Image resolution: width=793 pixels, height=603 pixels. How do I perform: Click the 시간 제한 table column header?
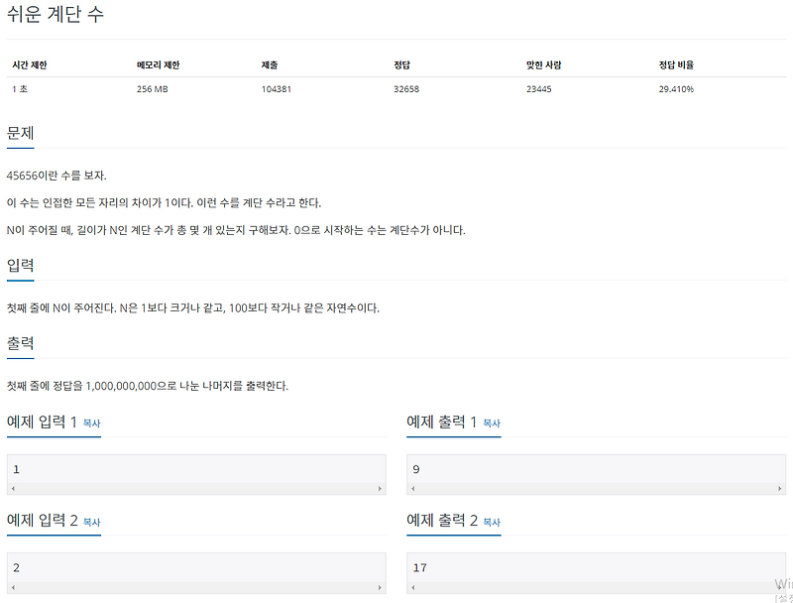click(29, 61)
